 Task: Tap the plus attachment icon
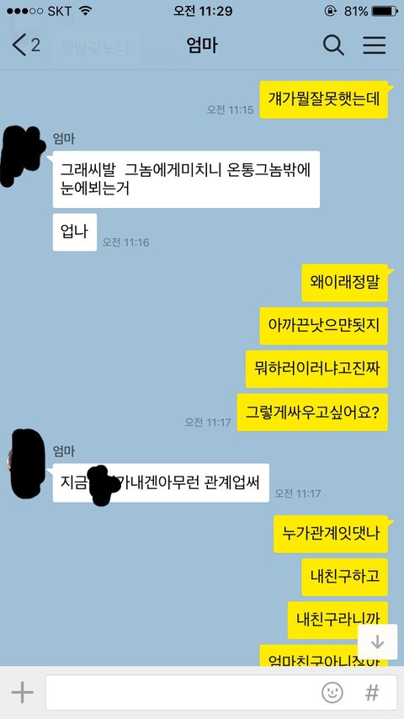[x=22, y=692]
